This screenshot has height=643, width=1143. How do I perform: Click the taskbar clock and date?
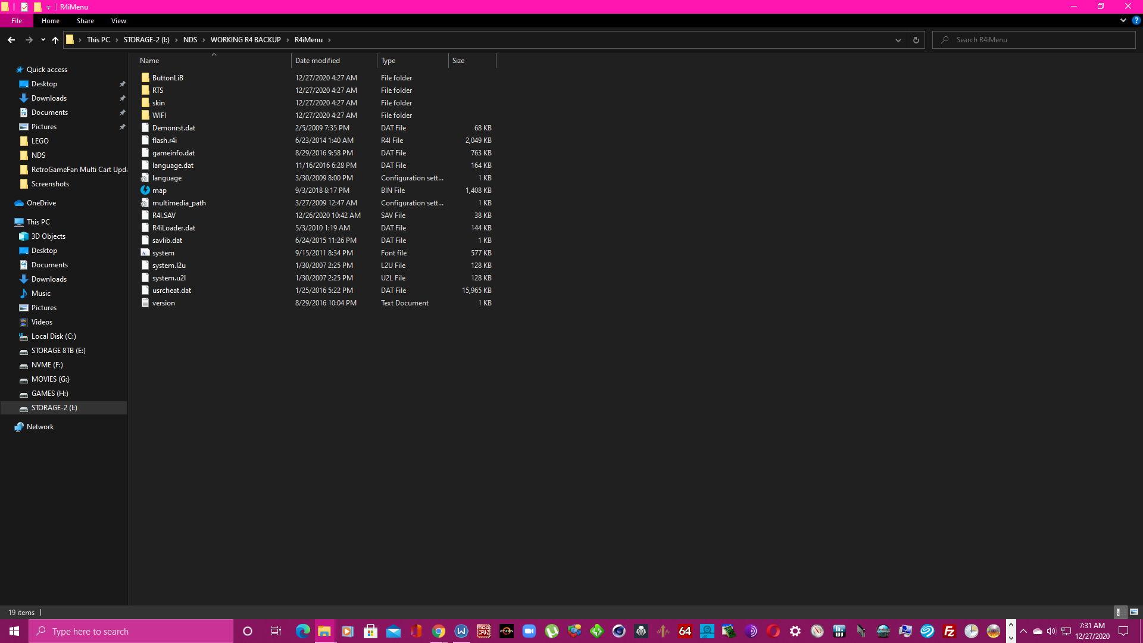[1092, 631]
